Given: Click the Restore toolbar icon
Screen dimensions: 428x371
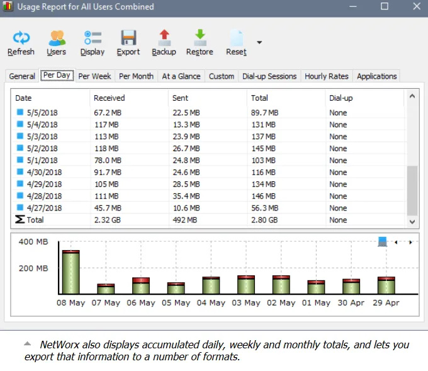Looking at the screenshot, I should [200, 38].
